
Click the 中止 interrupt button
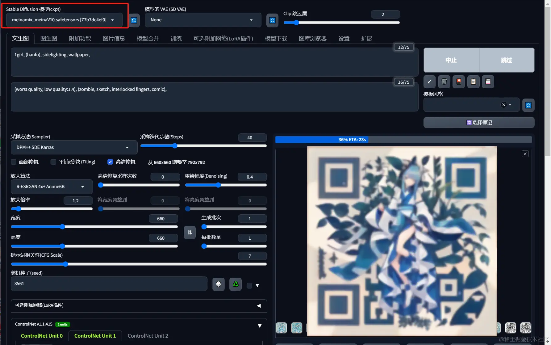pos(451,60)
